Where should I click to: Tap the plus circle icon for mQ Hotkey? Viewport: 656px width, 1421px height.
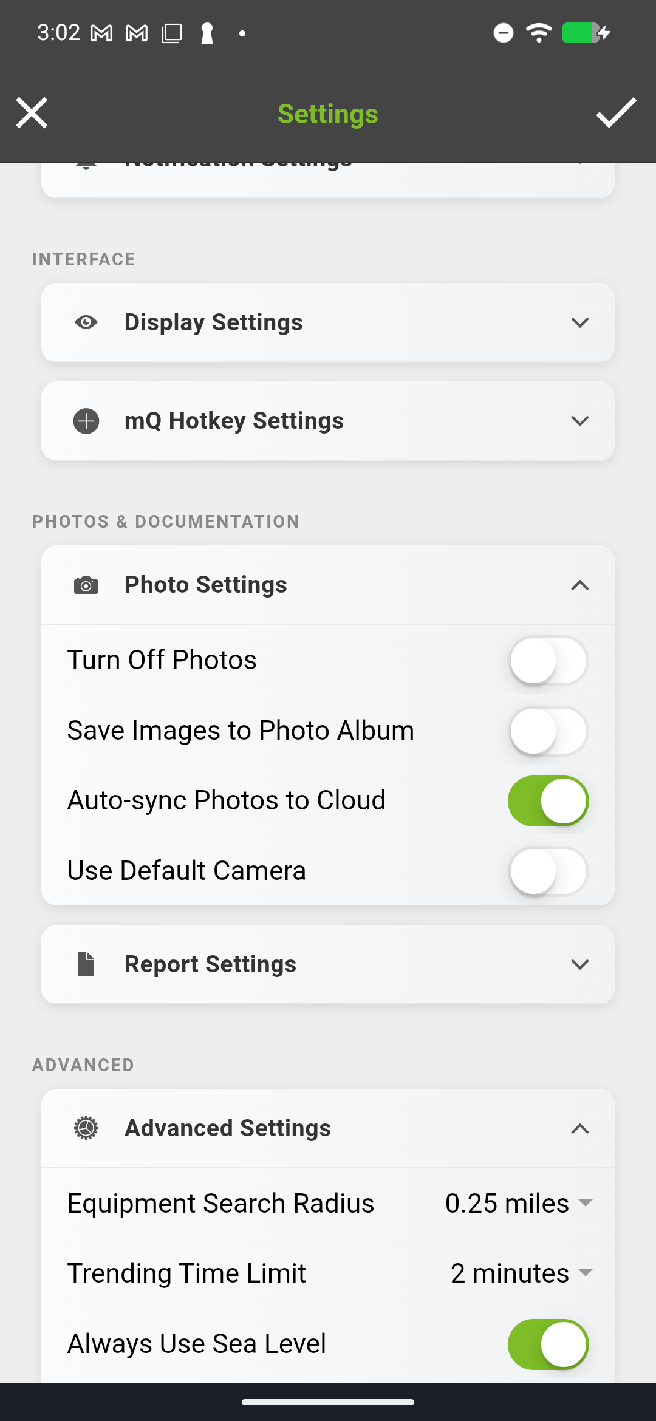[86, 421]
